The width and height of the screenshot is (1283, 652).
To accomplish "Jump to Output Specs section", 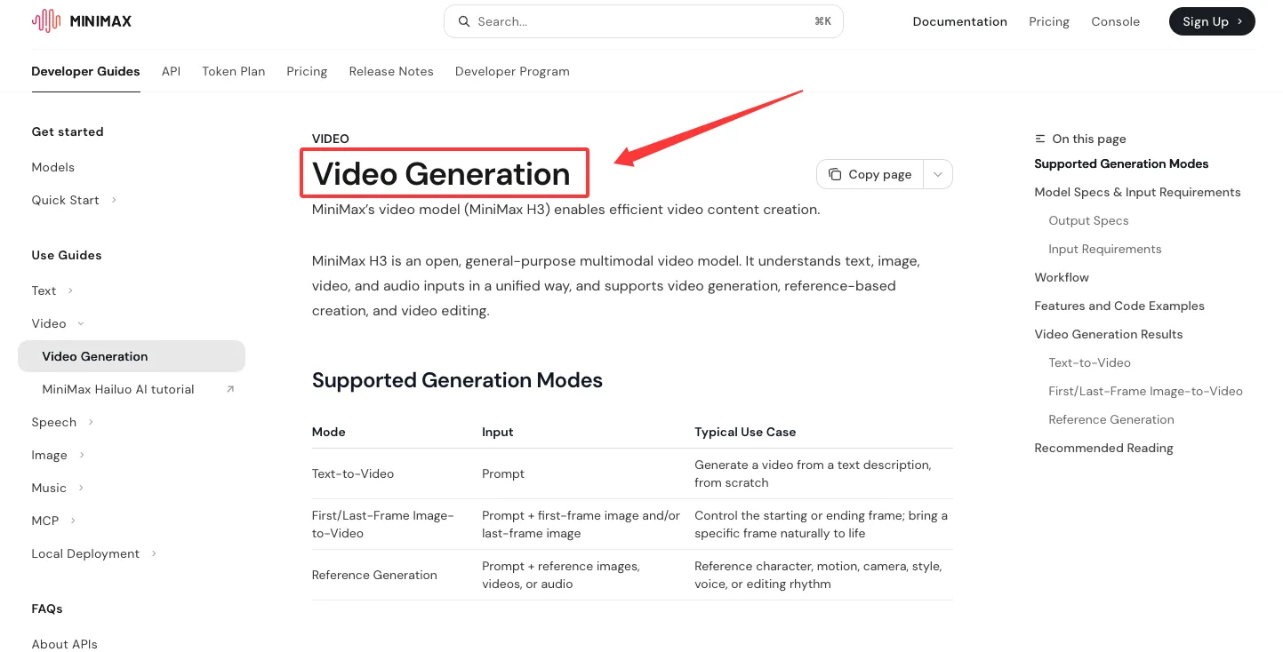I will click(x=1088, y=220).
